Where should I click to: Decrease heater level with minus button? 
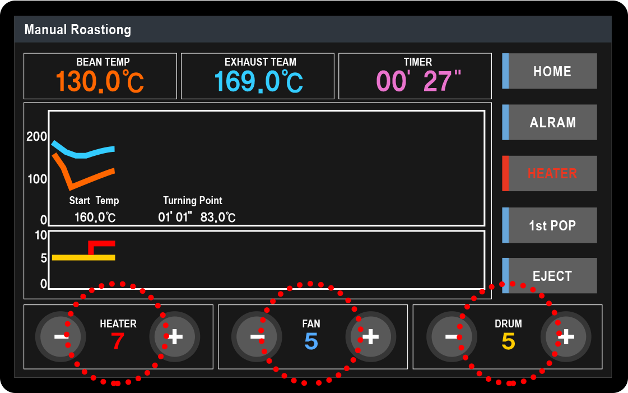(58, 336)
